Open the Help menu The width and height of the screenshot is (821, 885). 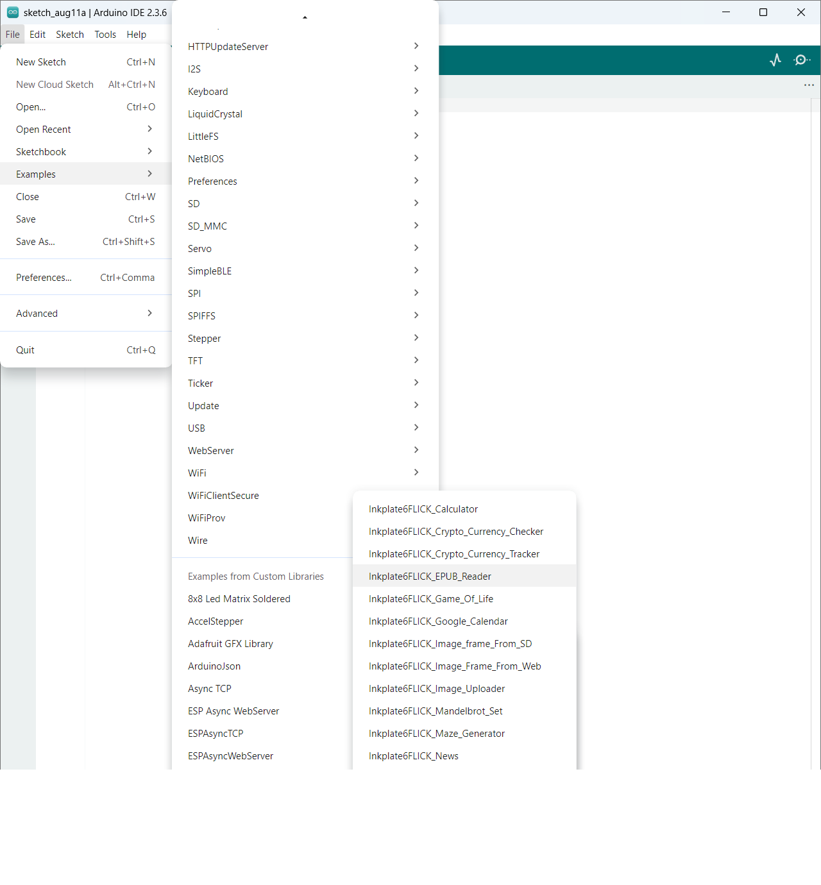[136, 35]
